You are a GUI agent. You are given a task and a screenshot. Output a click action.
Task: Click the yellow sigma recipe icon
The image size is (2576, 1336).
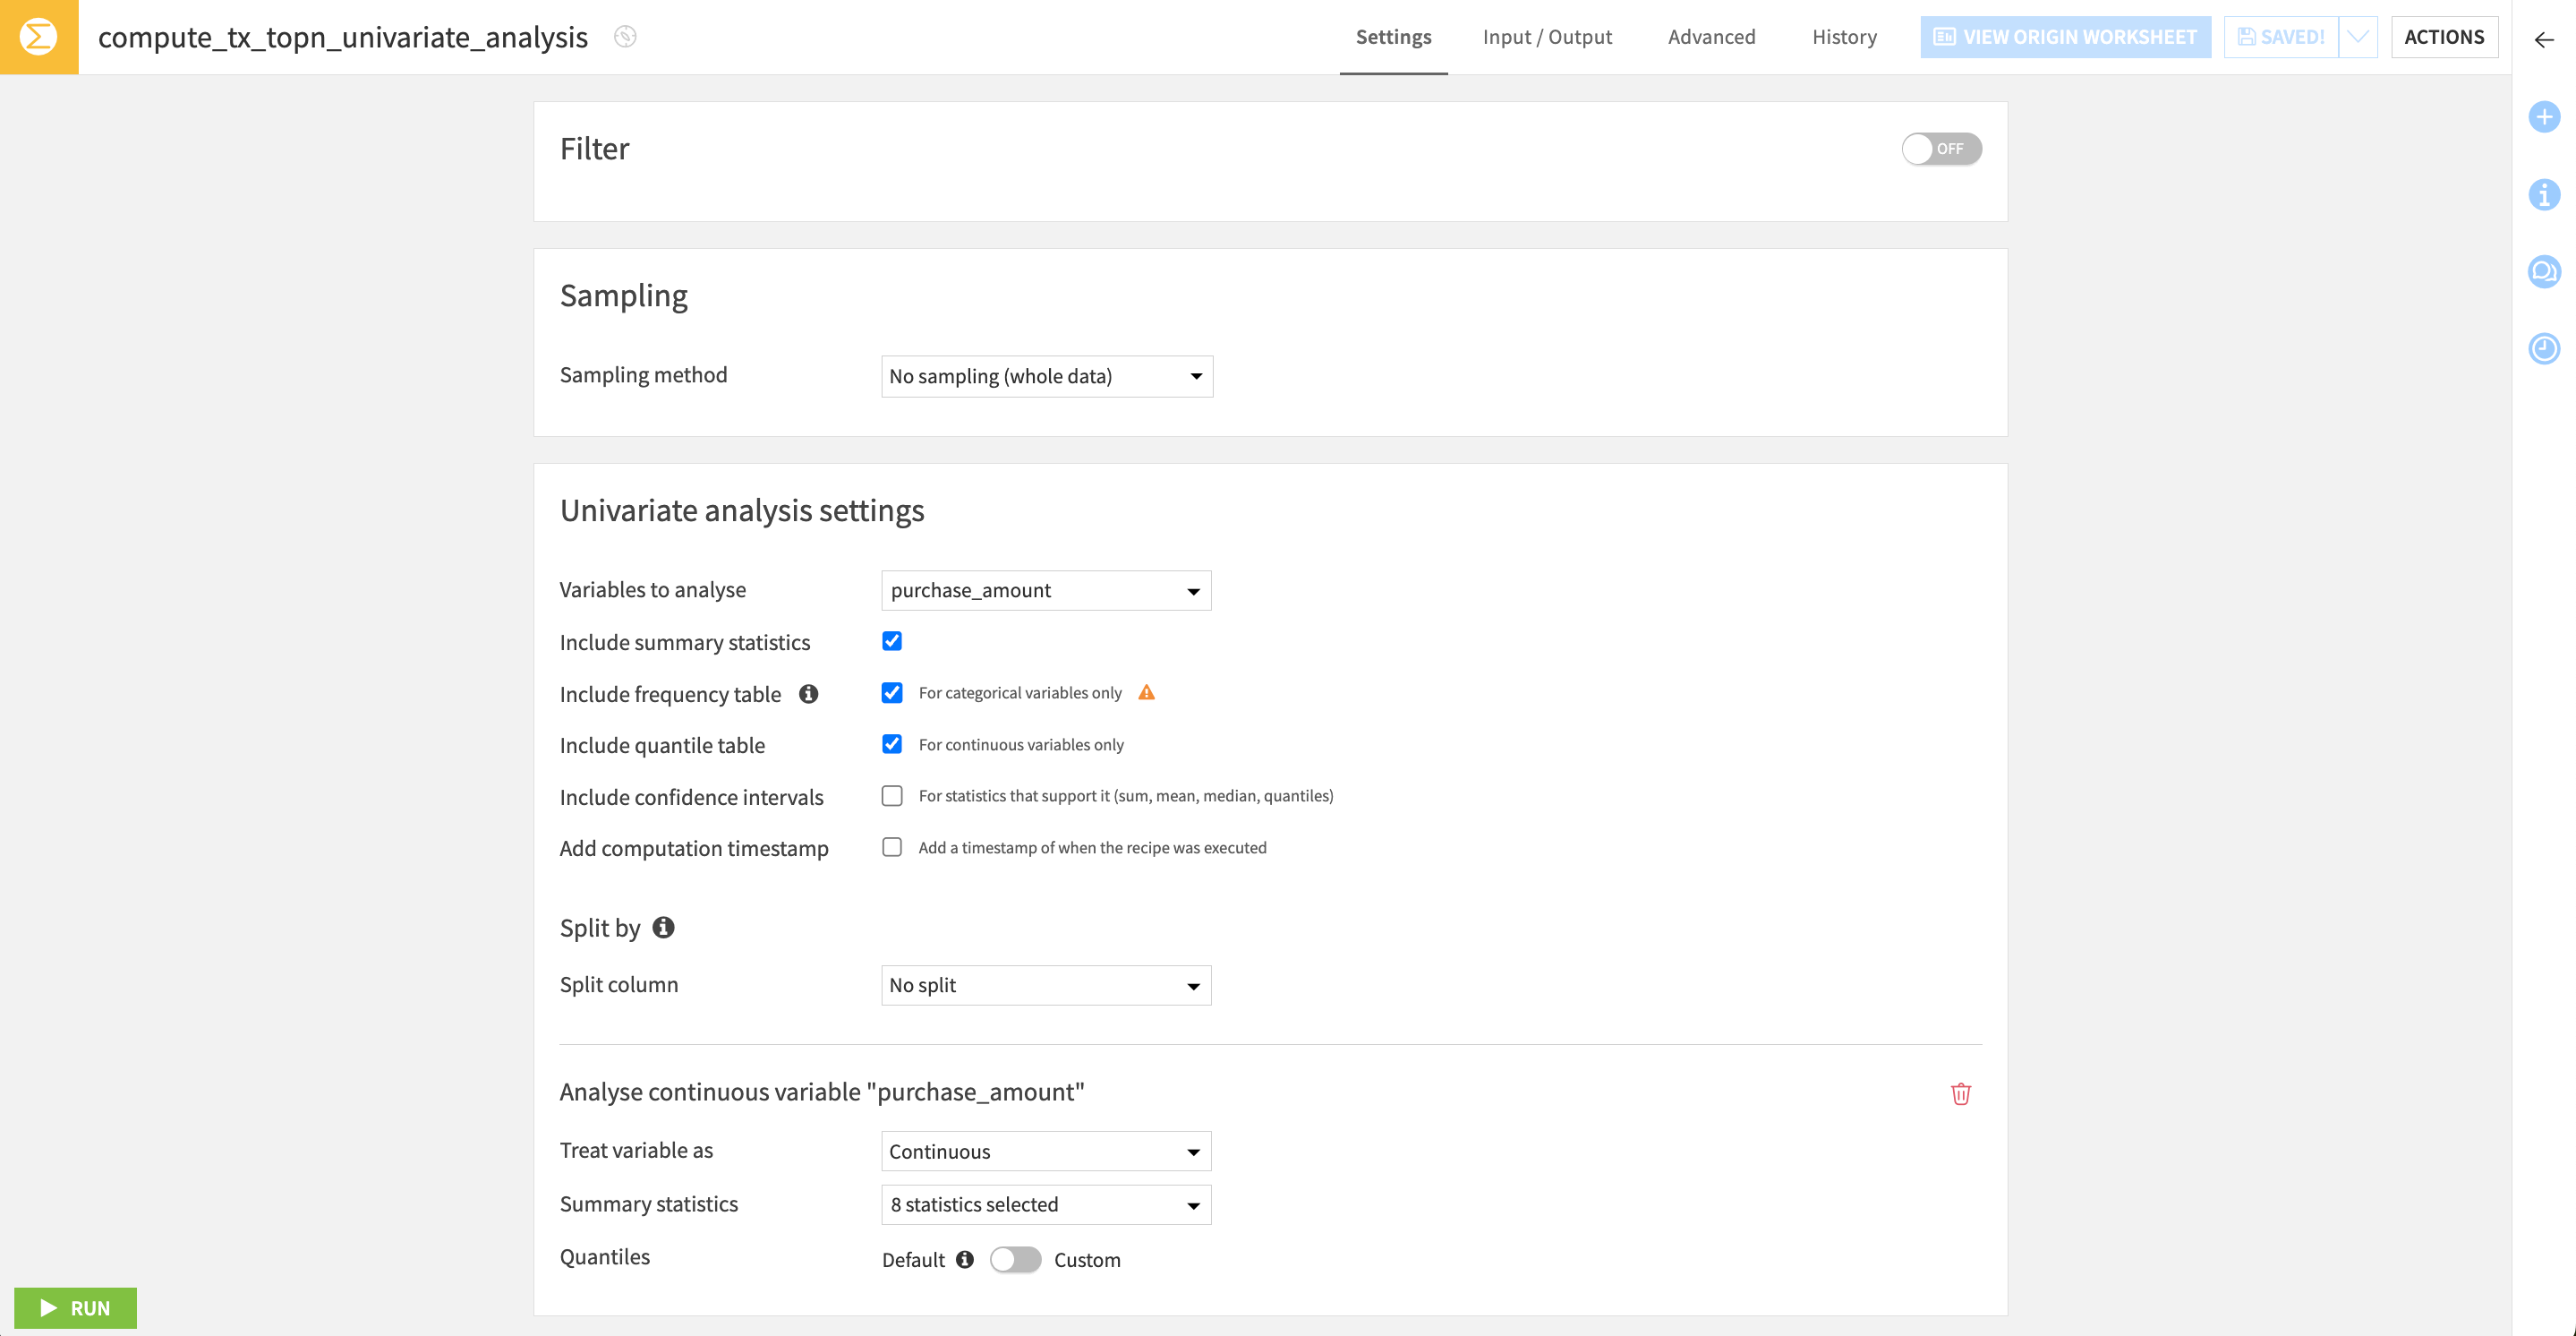pyautogui.click(x=37, y=37)
